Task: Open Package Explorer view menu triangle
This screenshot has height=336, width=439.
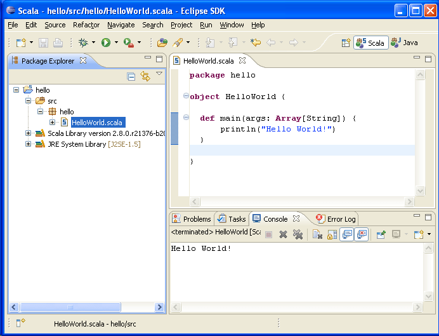Action: click(x=159, y=74)
